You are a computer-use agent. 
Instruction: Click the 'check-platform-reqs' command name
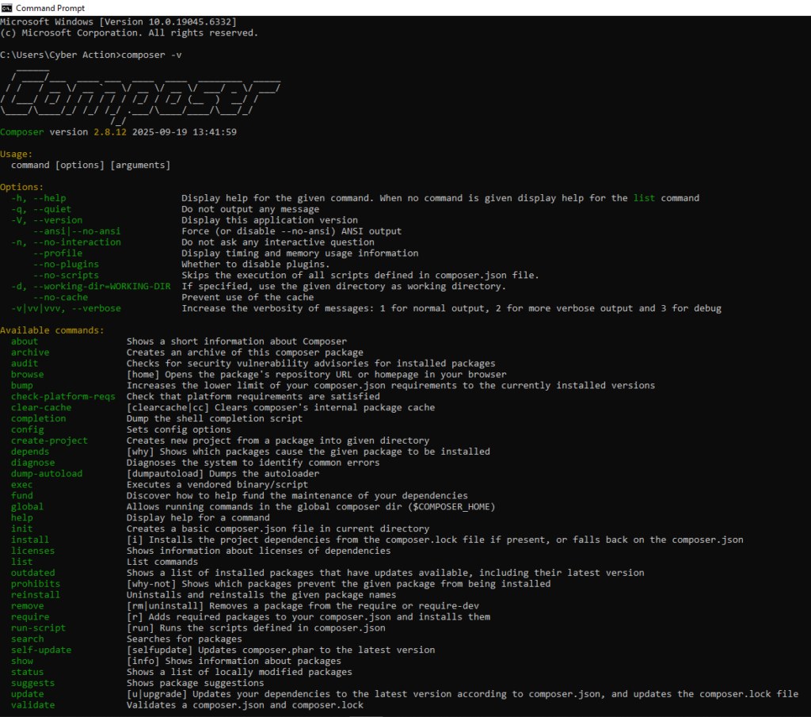(63, 396)
